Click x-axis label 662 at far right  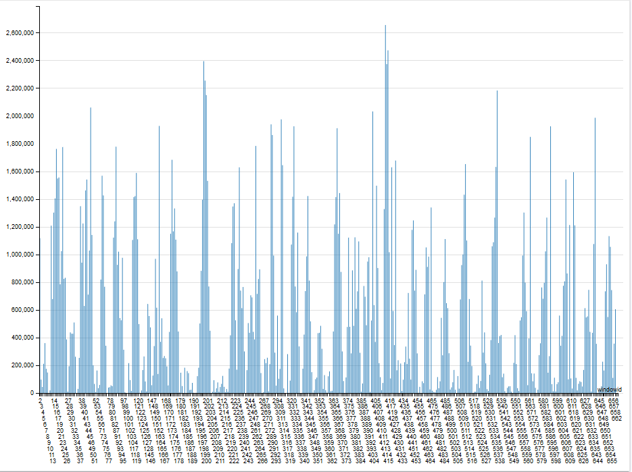point(616,419)
